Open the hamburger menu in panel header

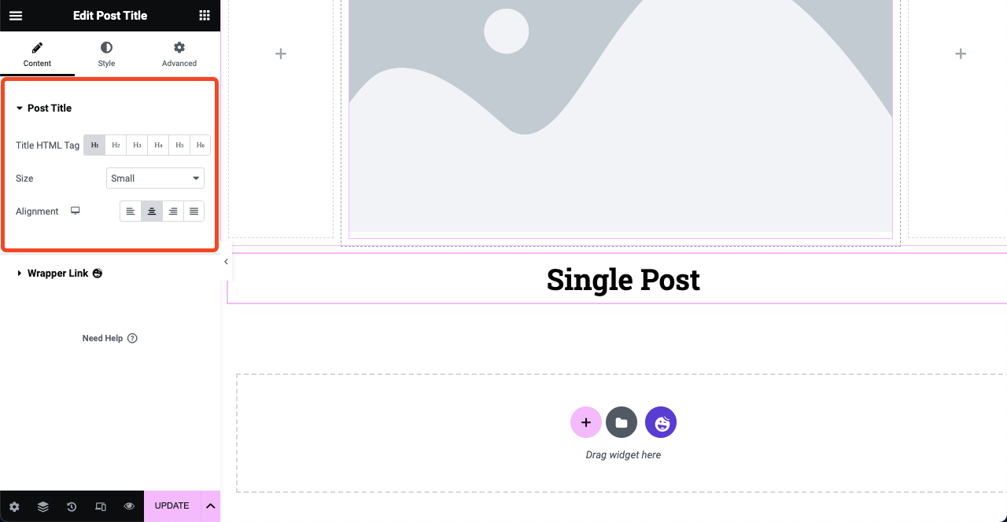point(16,16)
